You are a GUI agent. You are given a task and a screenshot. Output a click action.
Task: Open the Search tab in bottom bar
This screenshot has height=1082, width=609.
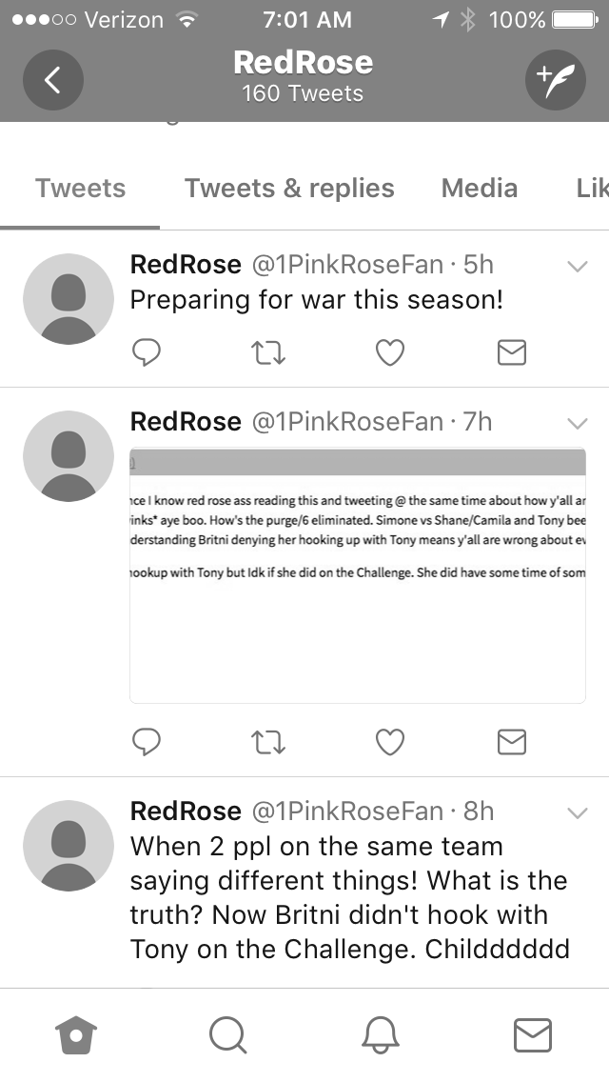(227, 1035)
